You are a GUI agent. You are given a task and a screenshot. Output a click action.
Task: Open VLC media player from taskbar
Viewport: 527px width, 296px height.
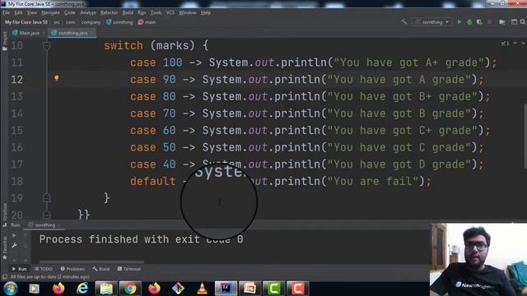click(202, 289)
